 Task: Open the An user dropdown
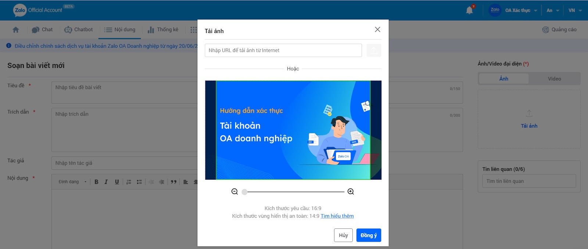coord(553,10)
